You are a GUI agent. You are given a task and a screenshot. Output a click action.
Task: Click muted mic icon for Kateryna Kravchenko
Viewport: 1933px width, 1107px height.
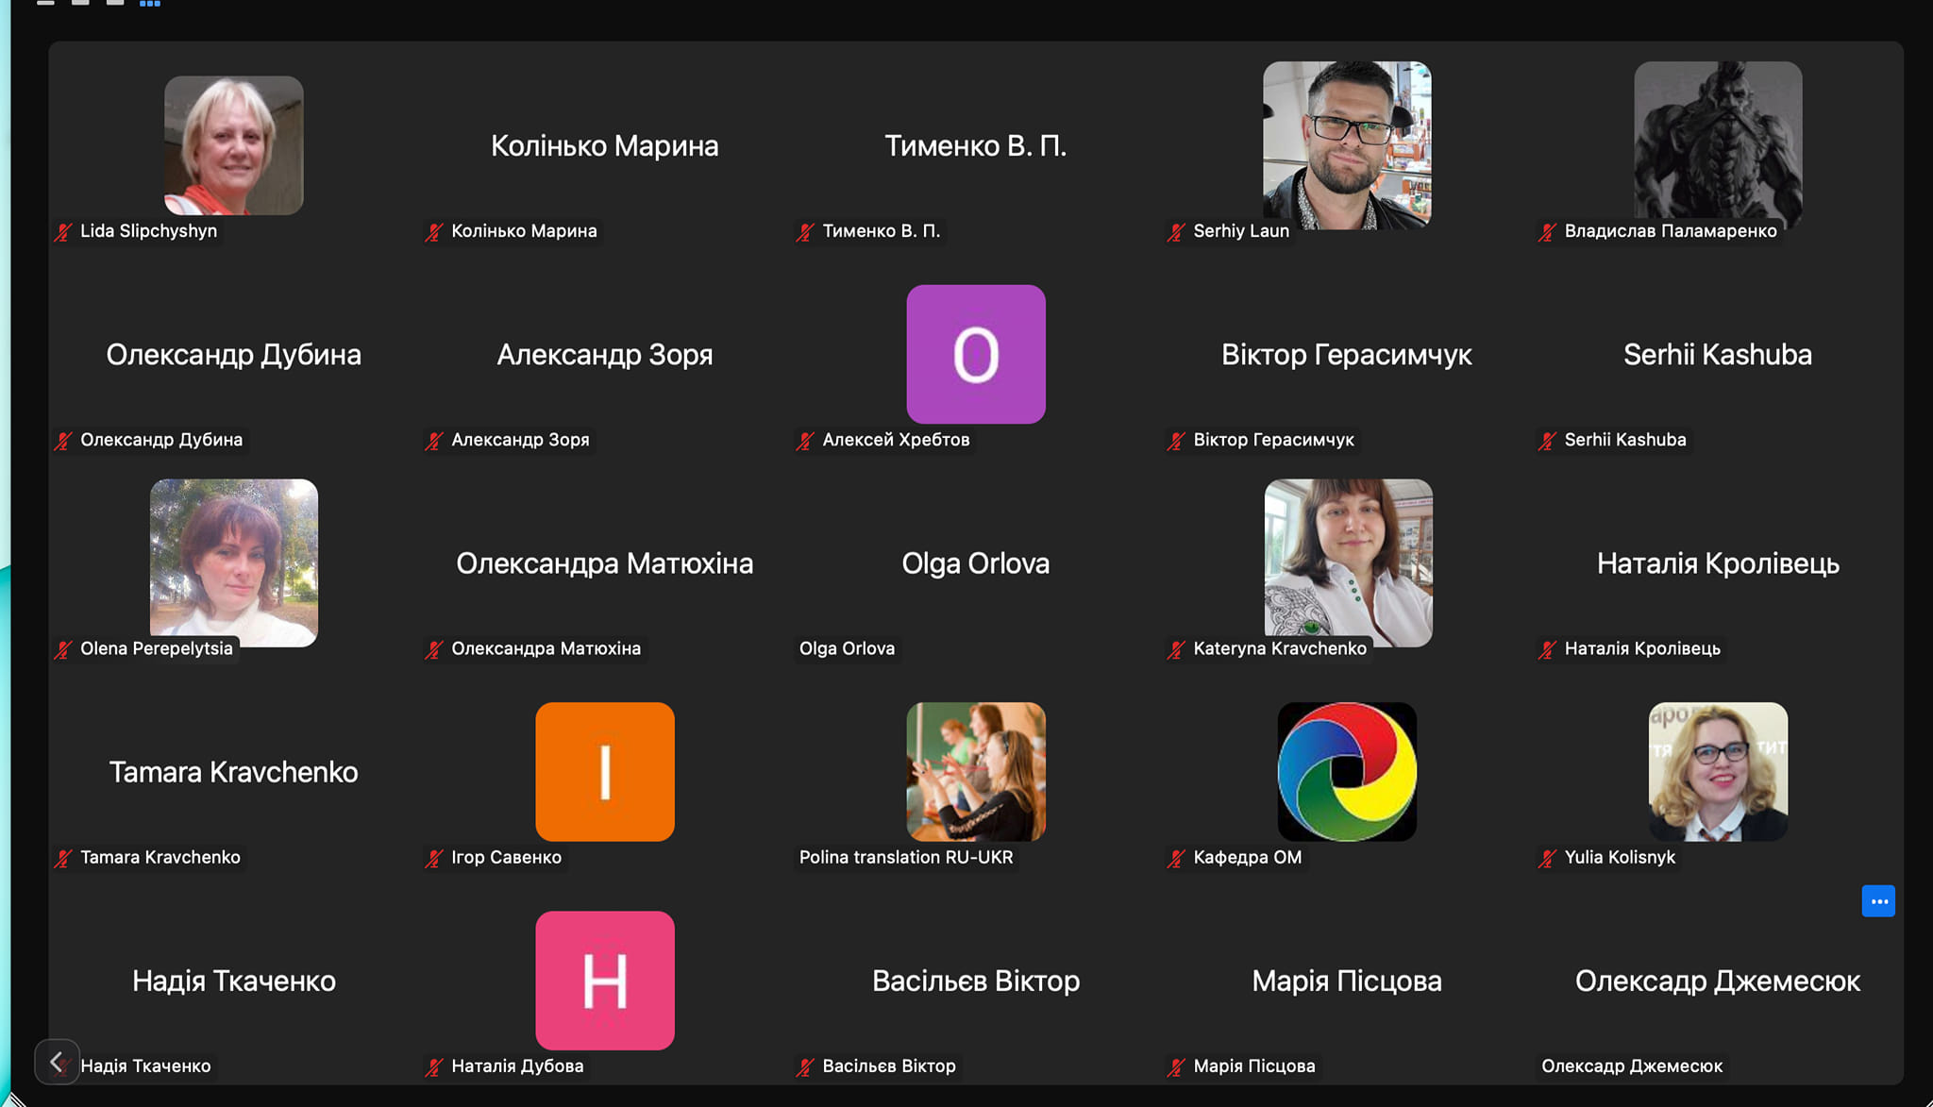coord(1176,649)
